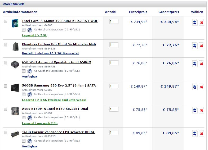
Task: Focus quantity field for Corsair Vengeance
Action: coord(114,133)
